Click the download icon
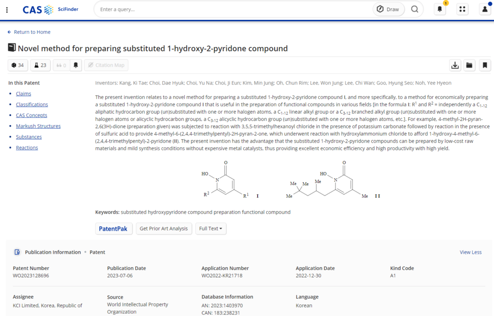The width and height of the screenshot is (494, 316). (454, 65)
